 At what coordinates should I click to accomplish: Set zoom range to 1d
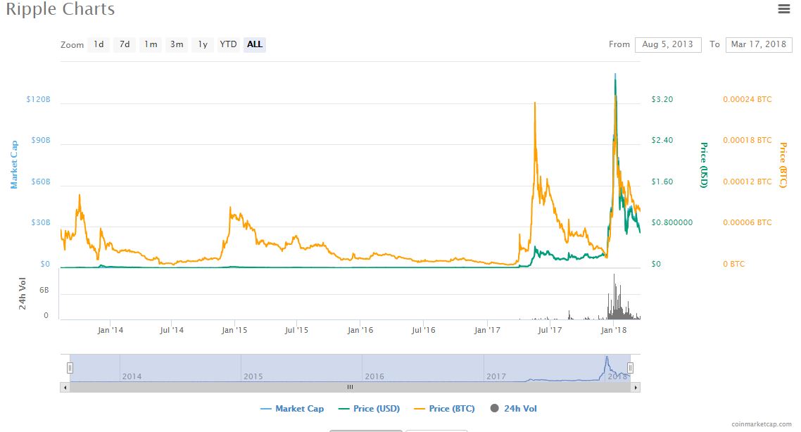[x=99, y=44]
